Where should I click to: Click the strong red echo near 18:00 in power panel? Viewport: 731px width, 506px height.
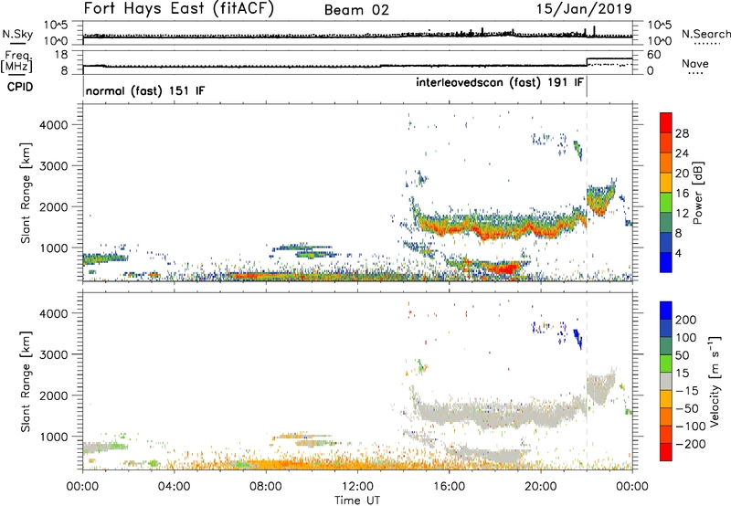[x=503, y=269]
